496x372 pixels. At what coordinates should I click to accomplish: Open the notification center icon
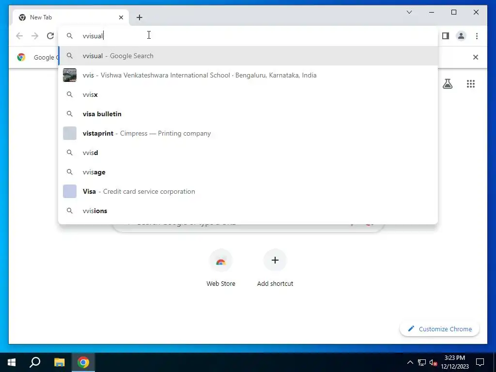[480, 362]
